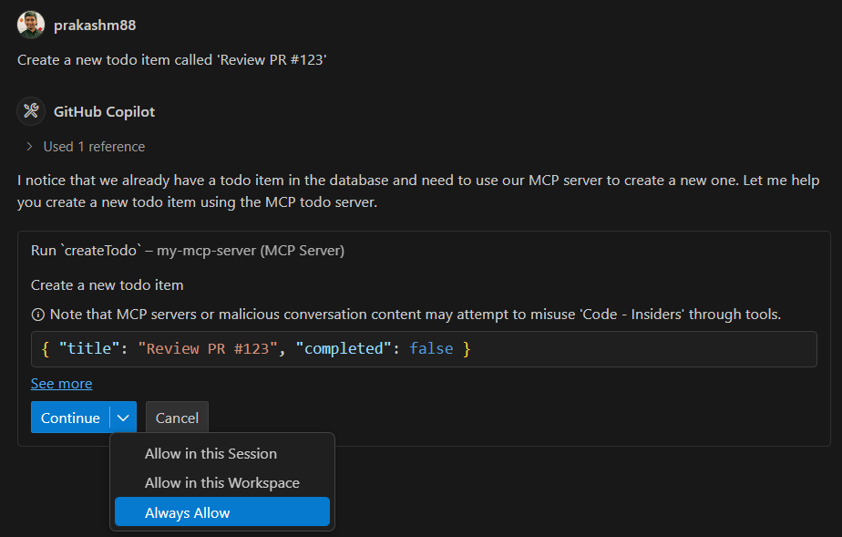Click the prakashm88 username
The width and height of the screenshot is (842, 537).
[95, 25]
